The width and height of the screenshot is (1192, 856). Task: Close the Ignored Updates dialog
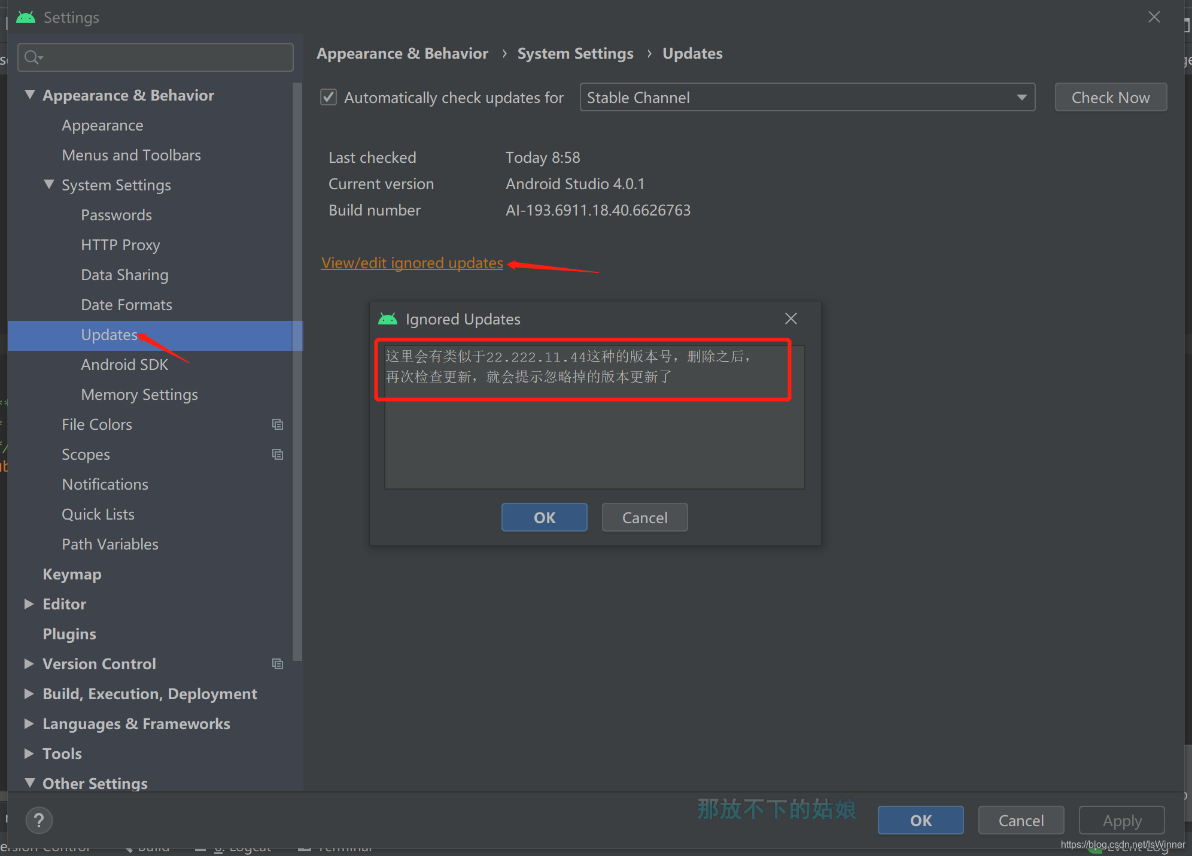790,319
